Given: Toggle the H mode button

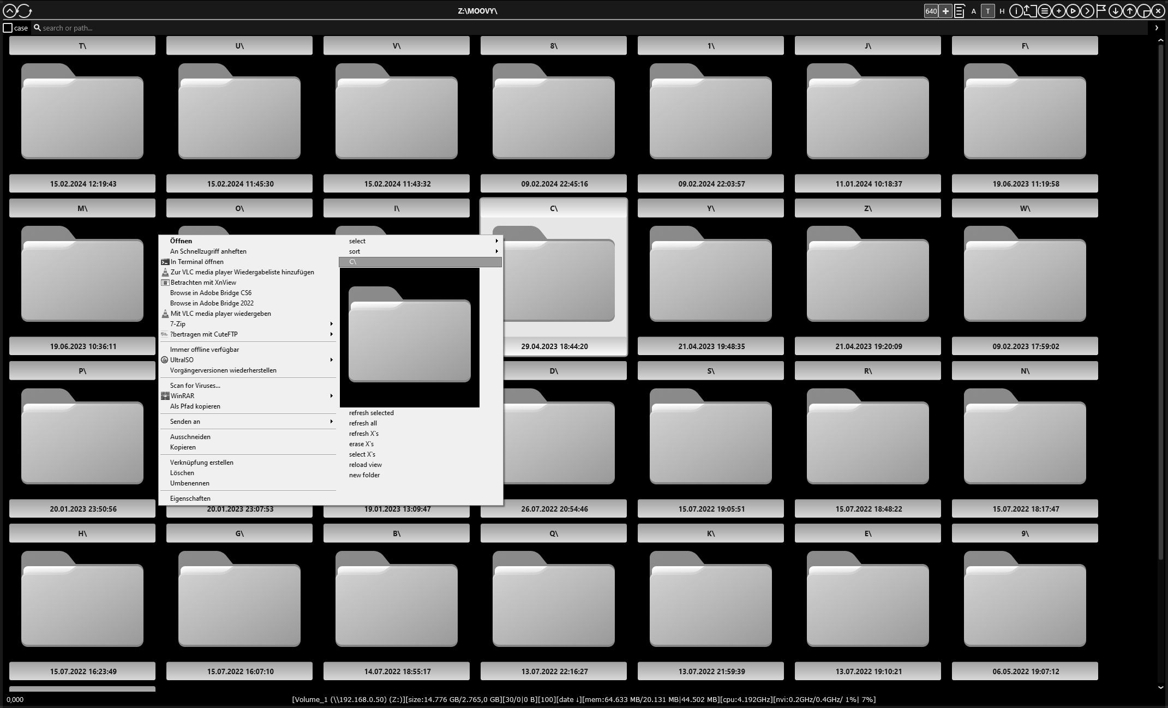Looking at the screenshot, I should pos(1002,11).
